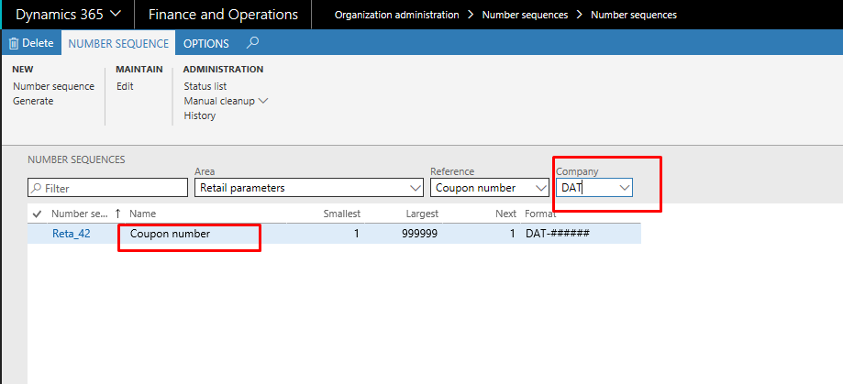Click the Filter input field
The width and height of the screenshot is (843, 384).
(107, 188)
